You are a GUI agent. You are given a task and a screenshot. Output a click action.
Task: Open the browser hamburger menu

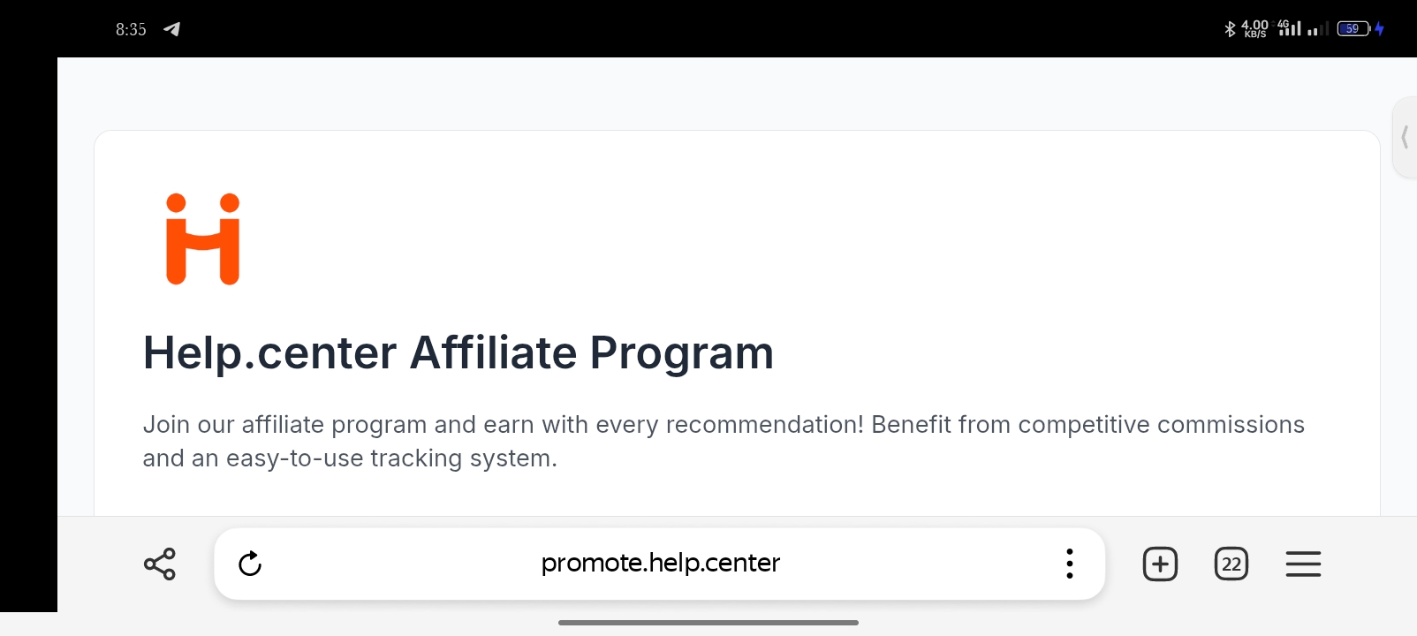click(1303, 564)
